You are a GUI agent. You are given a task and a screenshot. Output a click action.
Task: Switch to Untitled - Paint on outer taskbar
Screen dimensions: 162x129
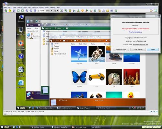38,127
